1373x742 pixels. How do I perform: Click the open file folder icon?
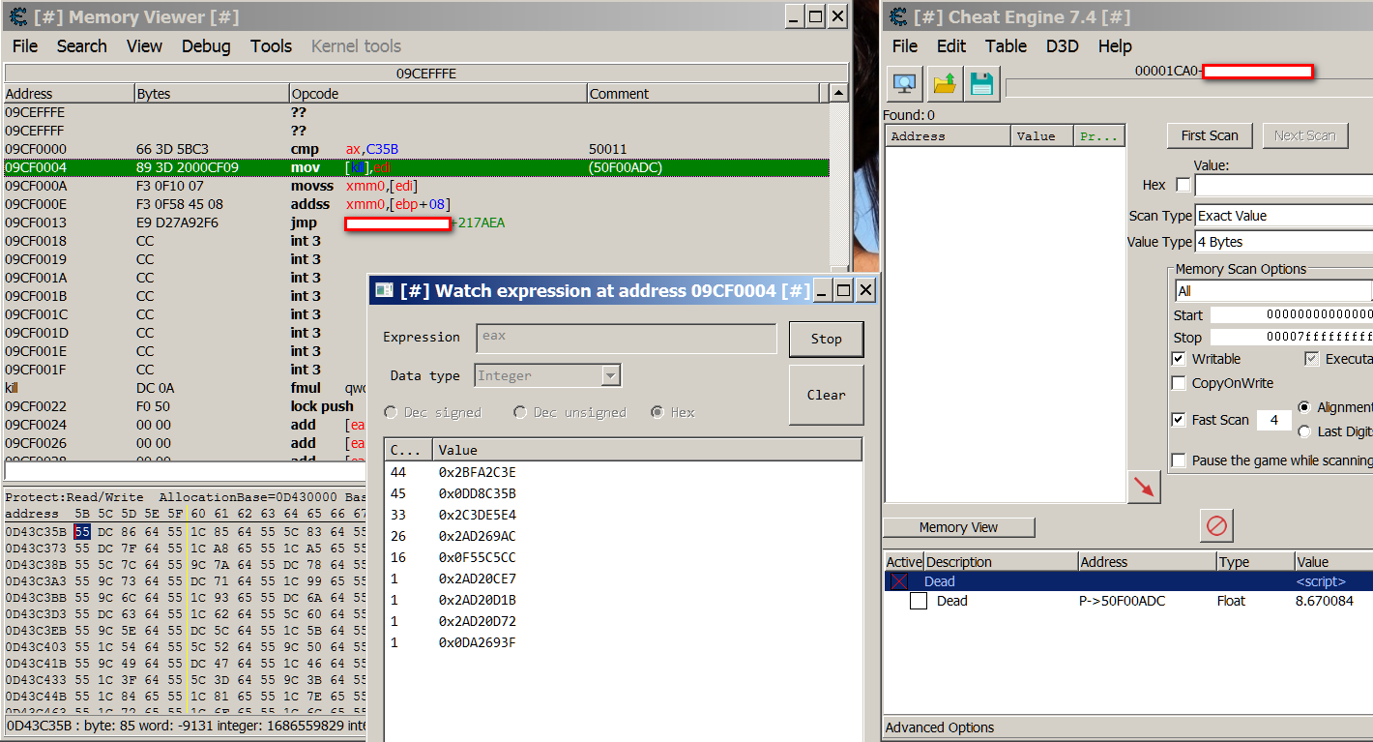pos(945,84)
